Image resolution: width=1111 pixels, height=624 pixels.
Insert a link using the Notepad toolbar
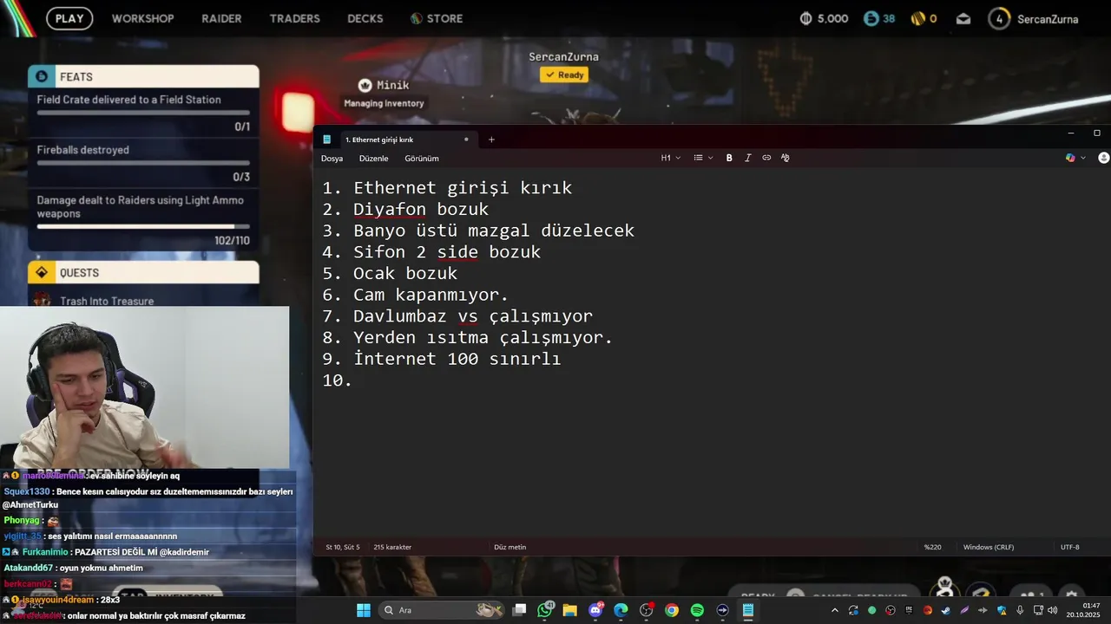(766, 158)
